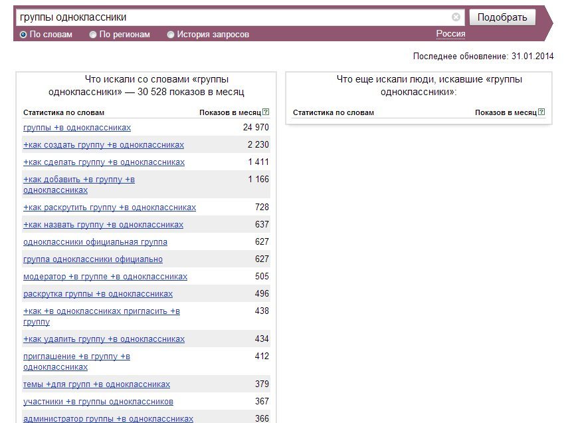Click the "Последнее обновление: 31.01.2014" text
Image resolution: width=568 pixels, height=423 pixels.
tap(483, 57)
